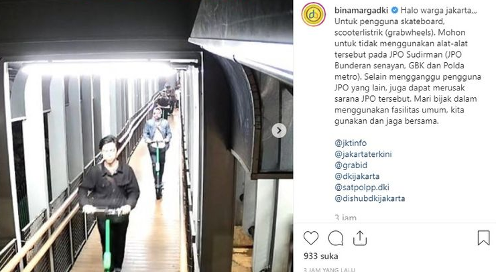Like the post with the heart icon
Screen dimensions: 496x272
click(311, 238)
